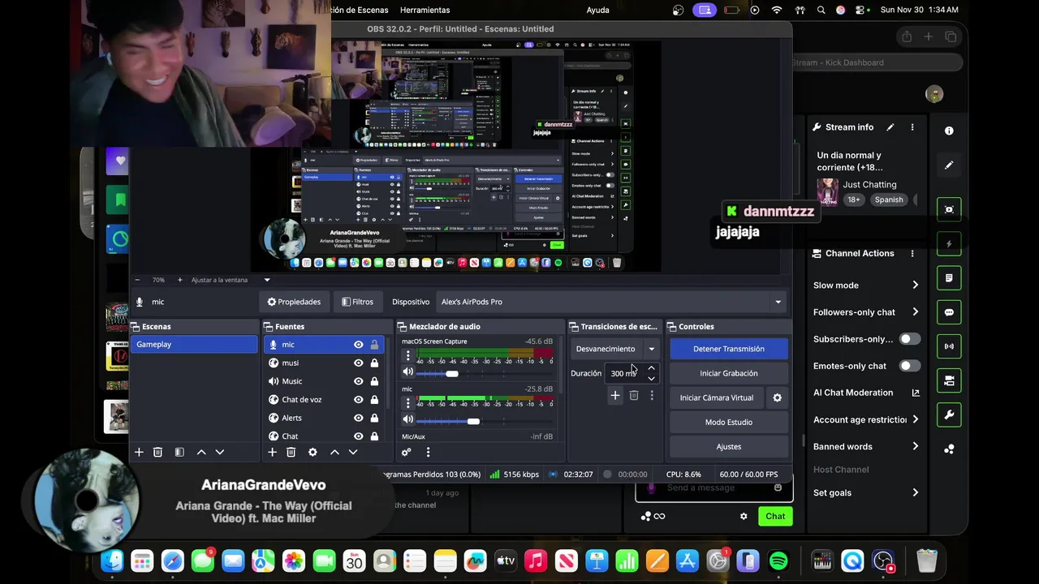
Task: Open scene filters icon in the Escenas toolbar
Action: [x=179, y=452]
